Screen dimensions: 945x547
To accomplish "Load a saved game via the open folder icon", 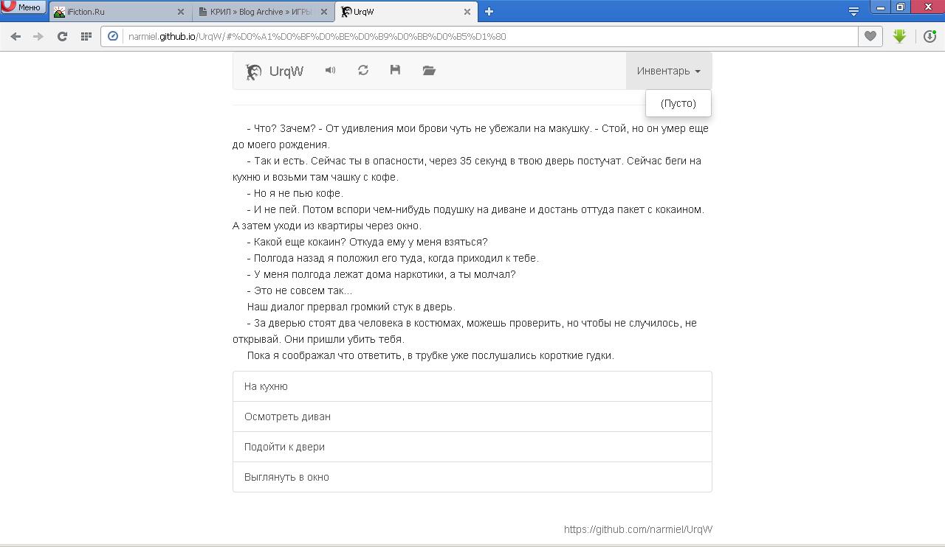I will [x=429, y=70].
